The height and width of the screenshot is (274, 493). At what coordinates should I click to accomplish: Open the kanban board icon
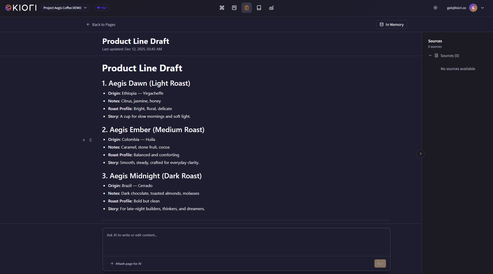tap(234, 8)
